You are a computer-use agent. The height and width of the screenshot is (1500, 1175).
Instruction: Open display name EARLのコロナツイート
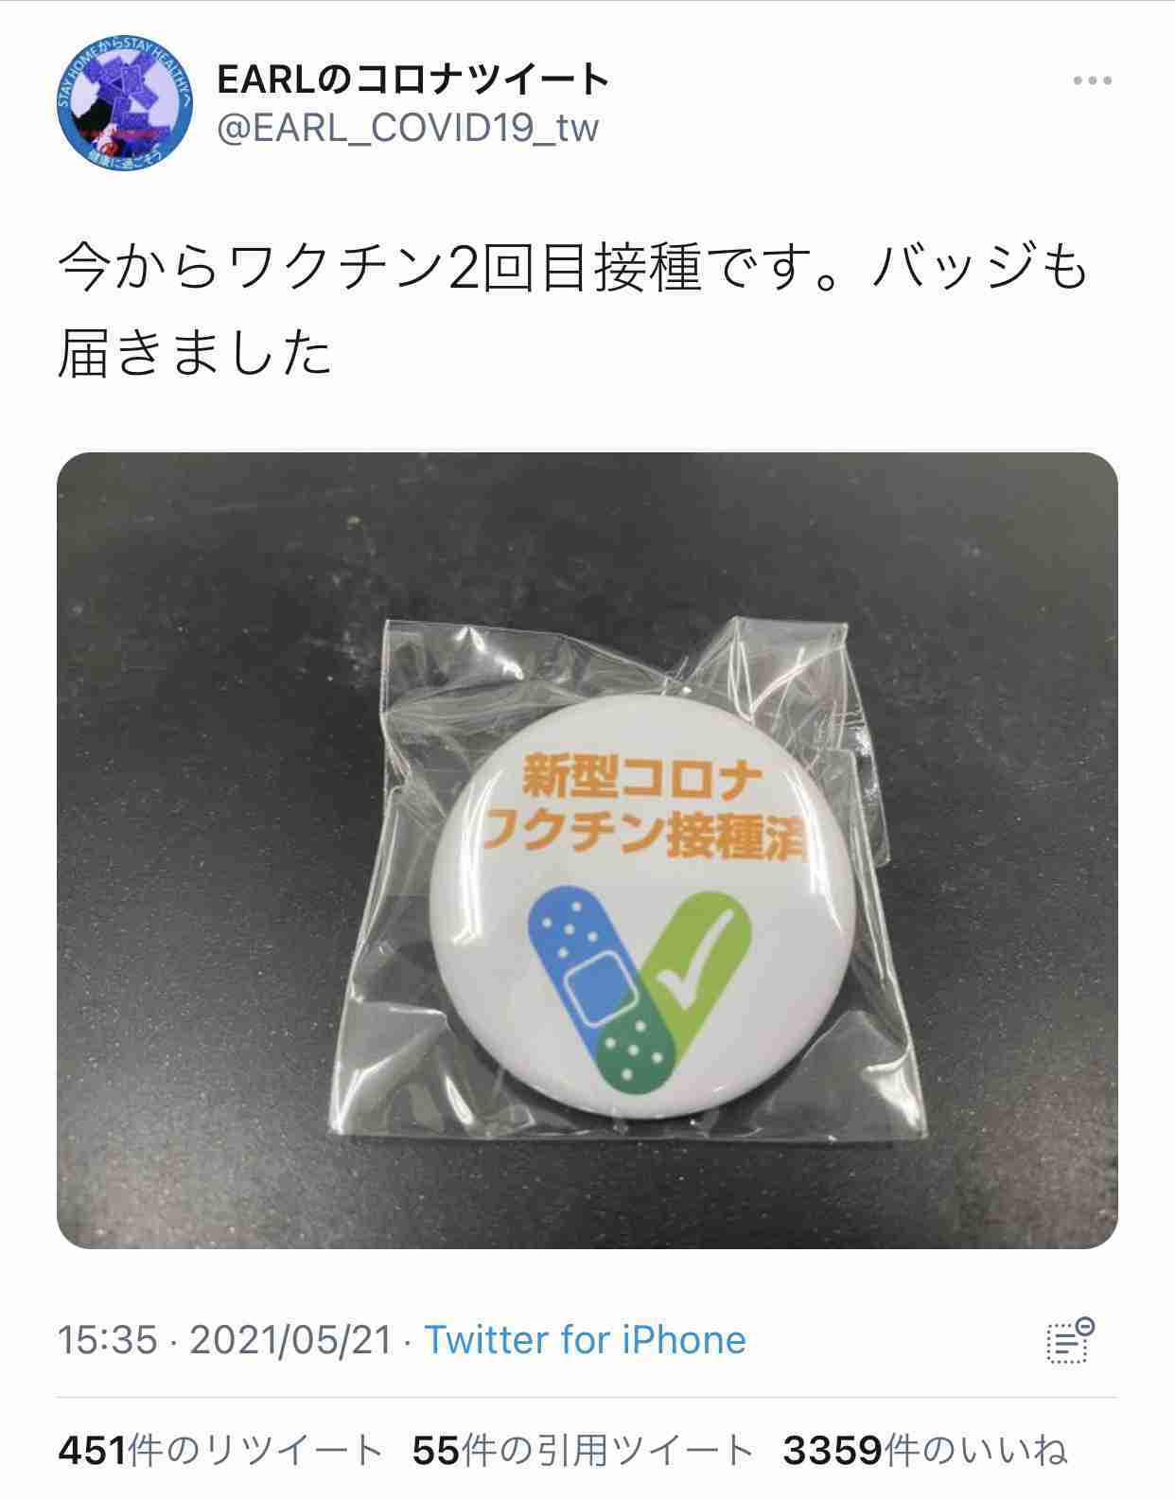click(412, 79)
